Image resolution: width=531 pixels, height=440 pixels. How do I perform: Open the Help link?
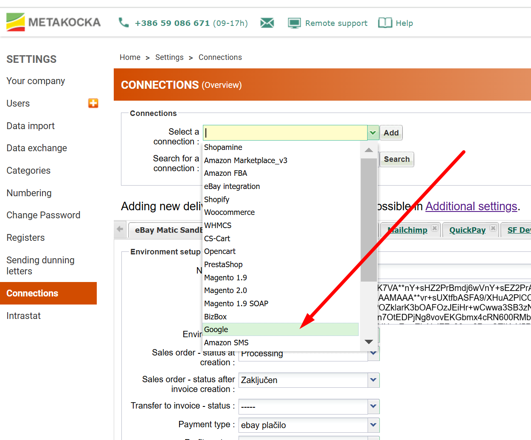(404, 23)
